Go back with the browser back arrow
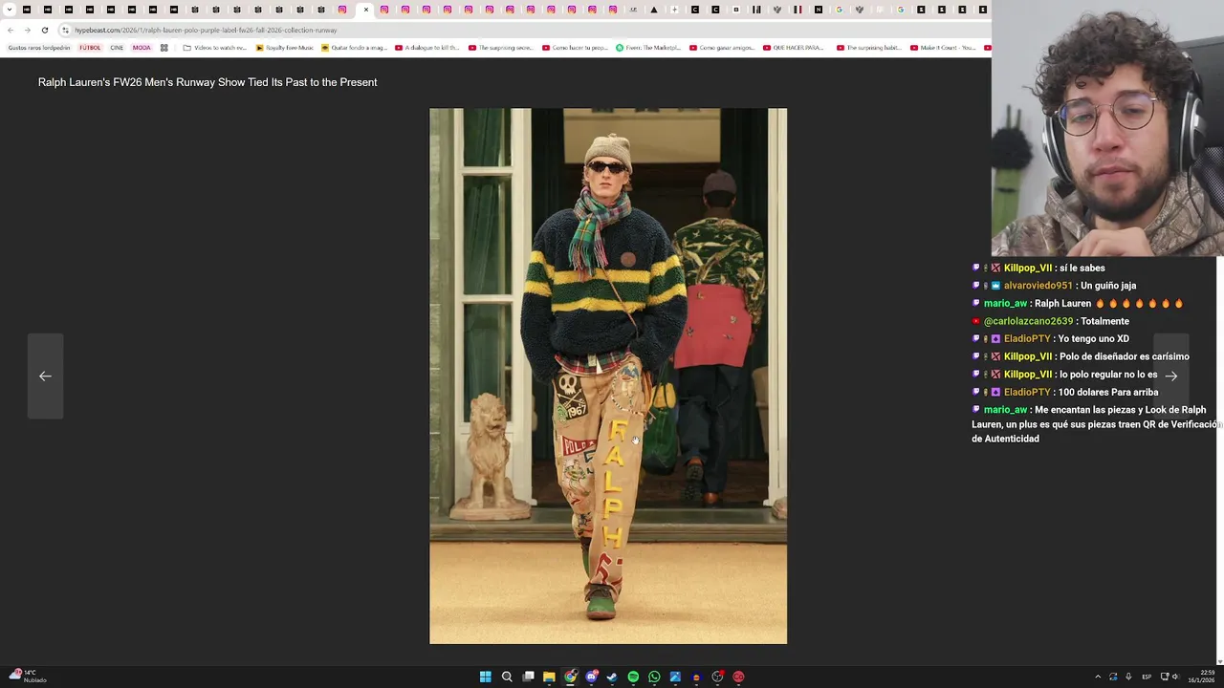This screenshot has width=1224, height=688. click(11, 30)
